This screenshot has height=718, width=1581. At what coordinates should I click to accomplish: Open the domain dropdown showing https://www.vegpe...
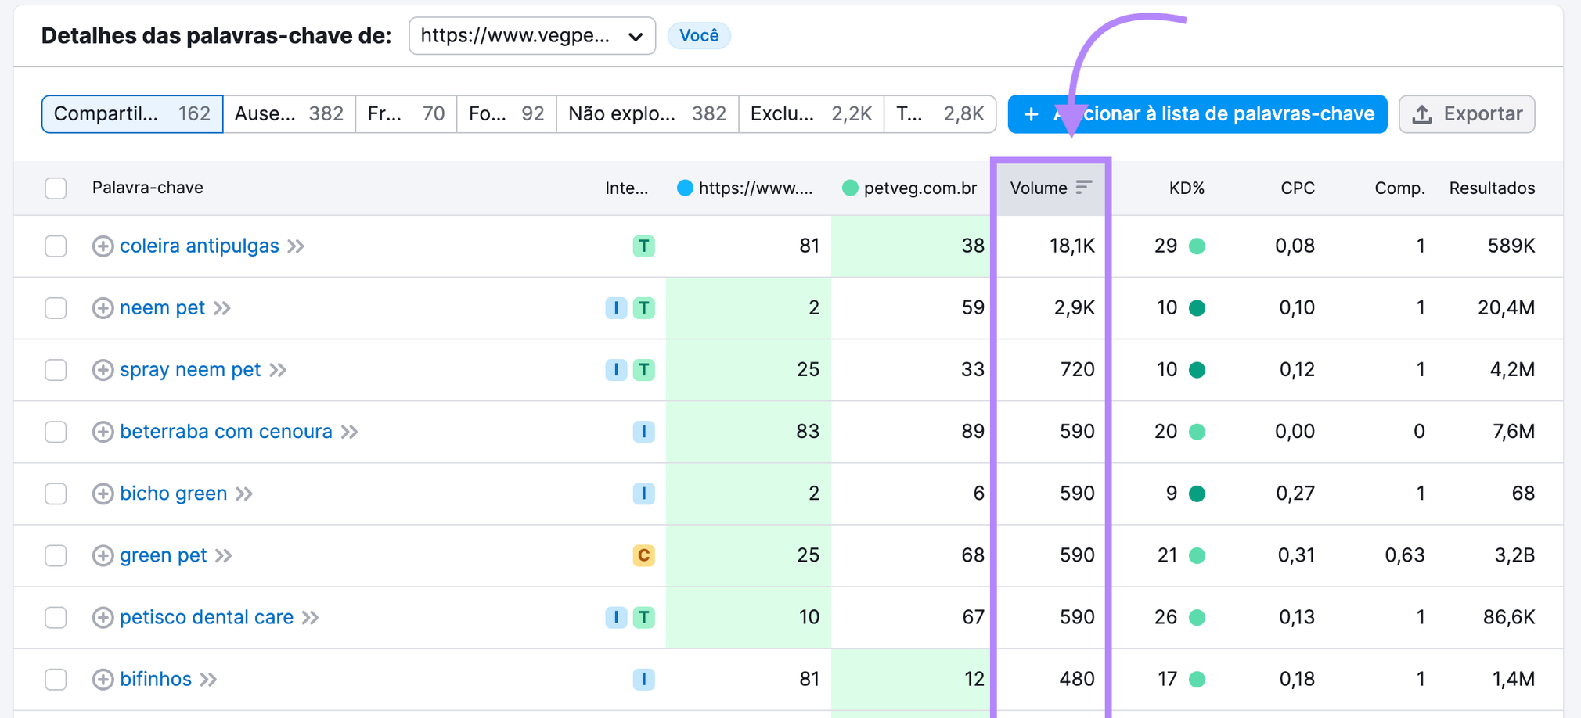[x=531, y=36]
